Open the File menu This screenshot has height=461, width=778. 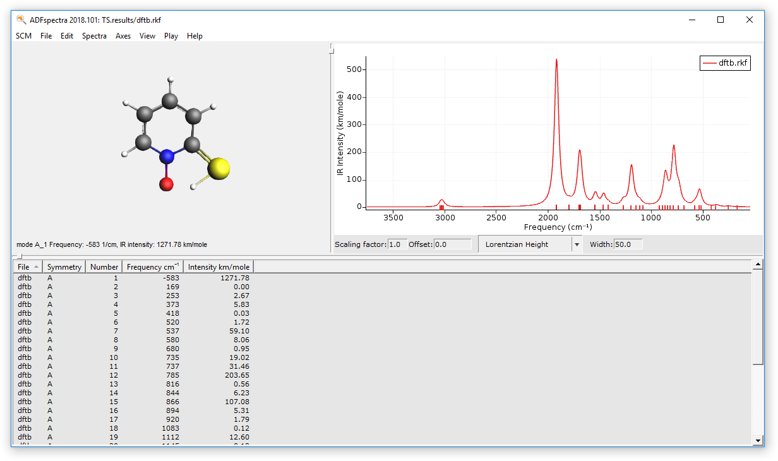click(x=46, y=36)
